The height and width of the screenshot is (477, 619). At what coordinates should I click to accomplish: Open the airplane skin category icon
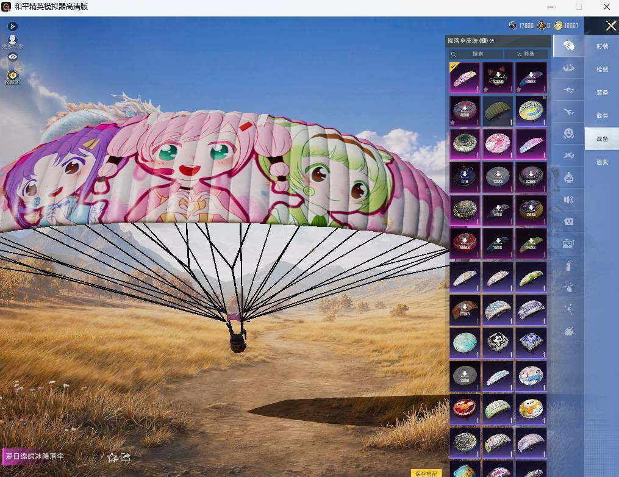568,112
